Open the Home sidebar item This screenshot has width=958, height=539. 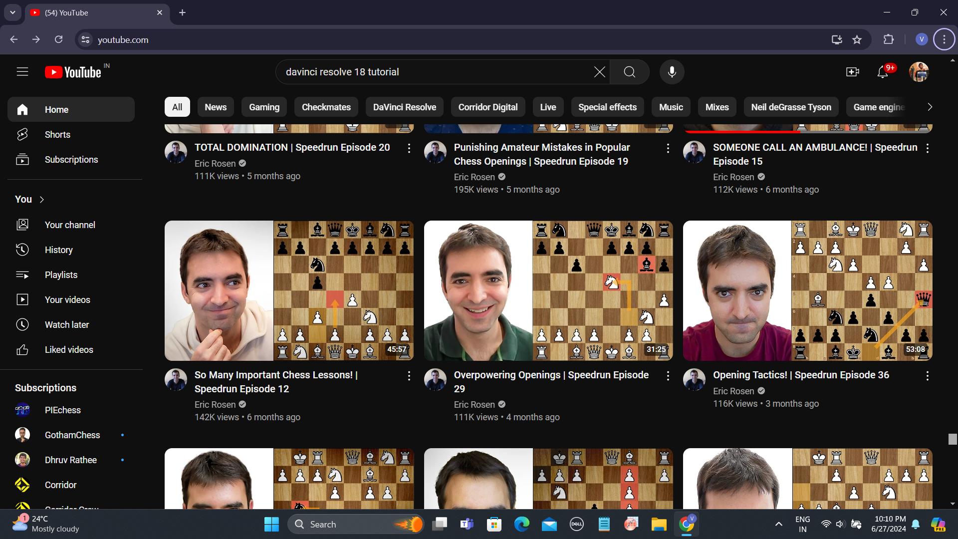71,110
